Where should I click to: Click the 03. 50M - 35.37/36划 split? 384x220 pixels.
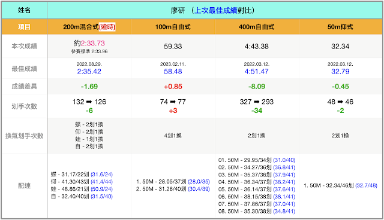257,175
